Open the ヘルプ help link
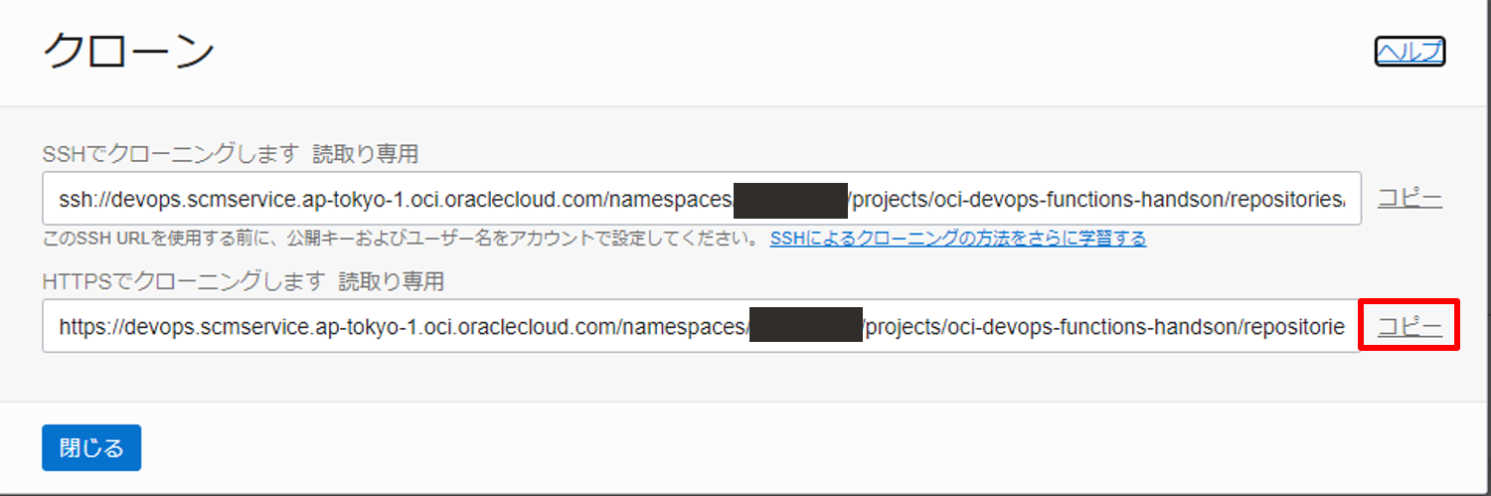This screenshot has width=1491, height=496. coord(1408,52)
